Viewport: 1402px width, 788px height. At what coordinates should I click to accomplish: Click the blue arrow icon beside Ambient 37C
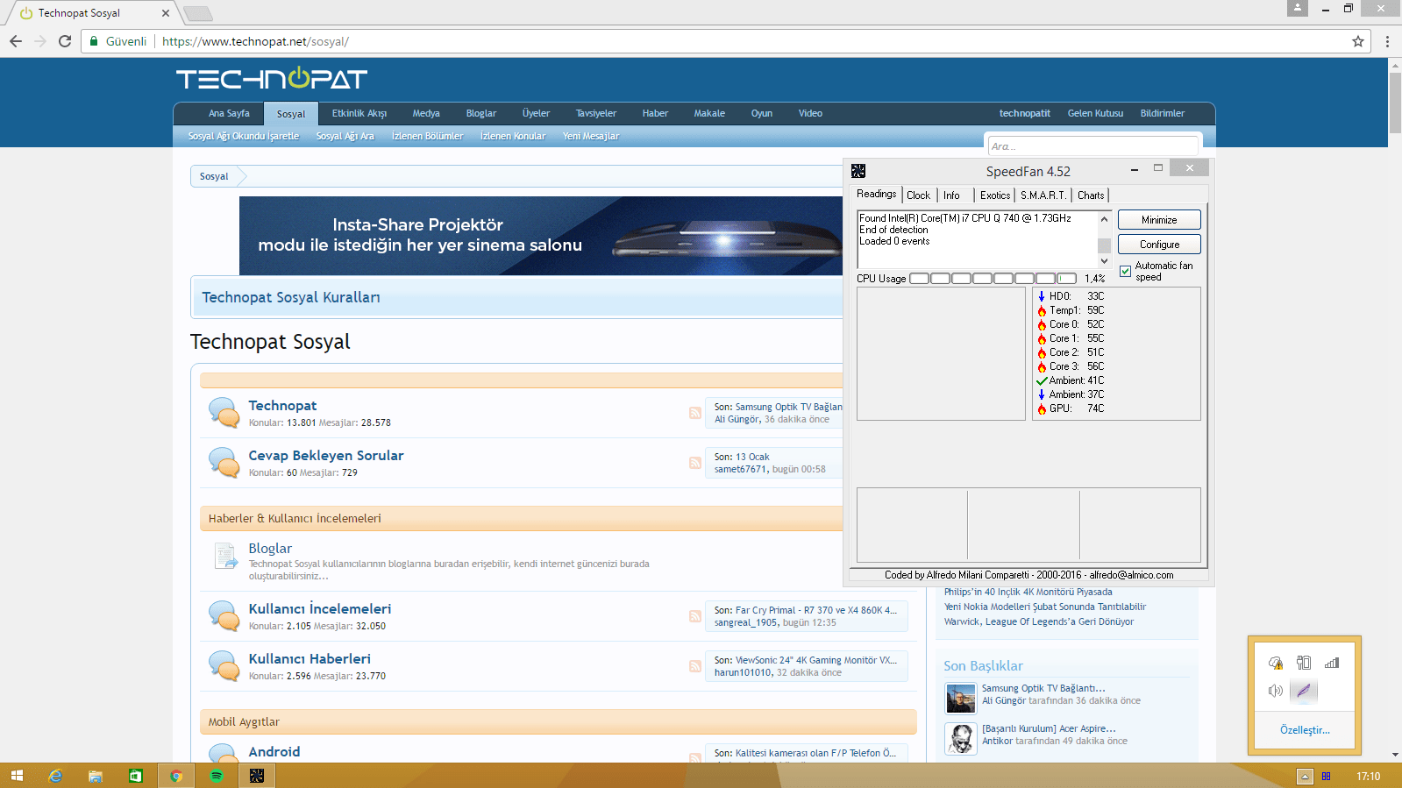point(1042,394)
